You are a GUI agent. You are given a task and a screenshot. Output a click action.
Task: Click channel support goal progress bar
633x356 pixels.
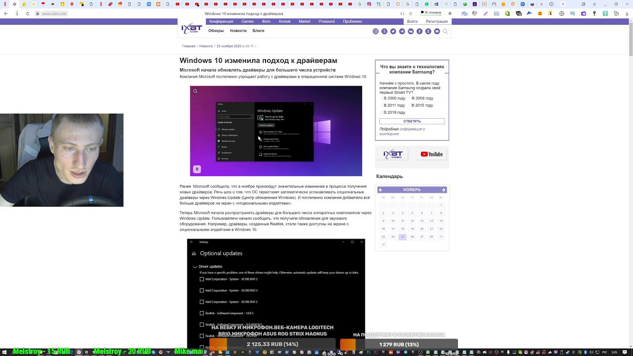coord(399,344)
